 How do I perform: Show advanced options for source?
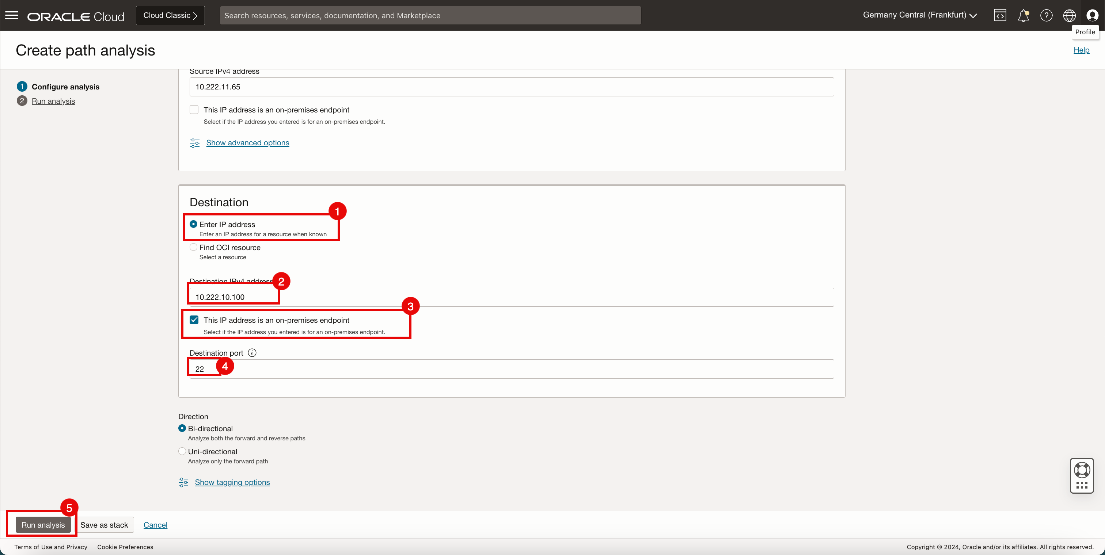pos(247,143)
